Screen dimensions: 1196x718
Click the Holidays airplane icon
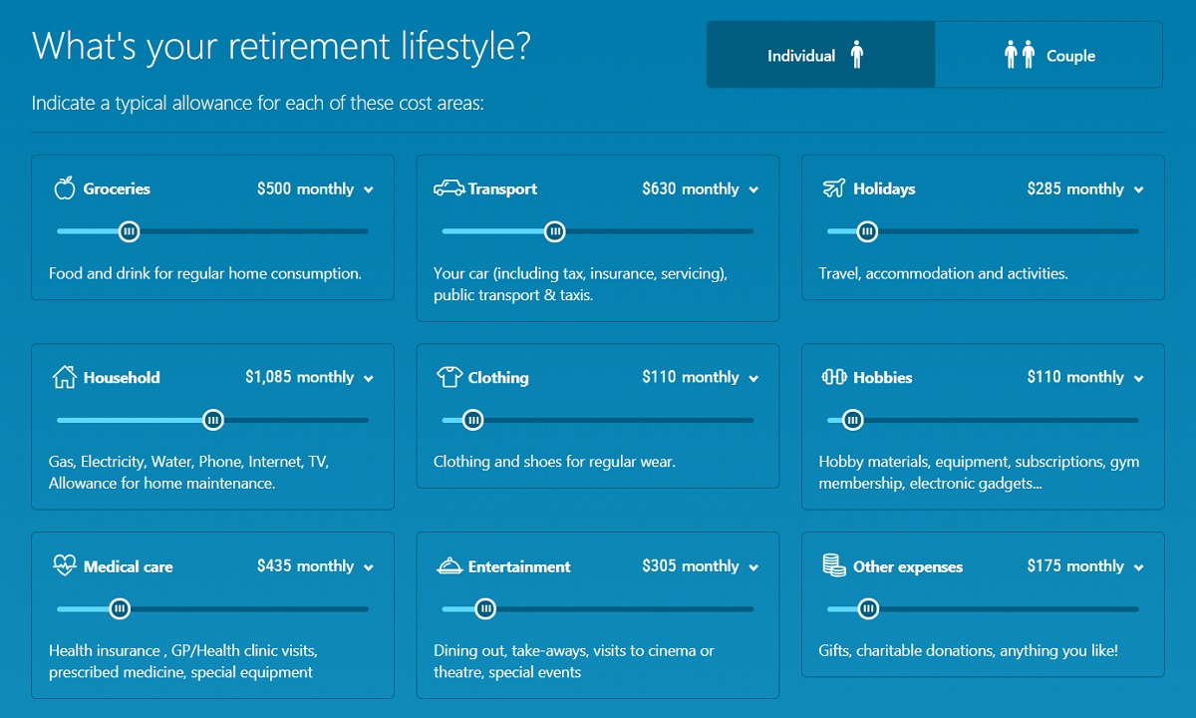[834, 188]
